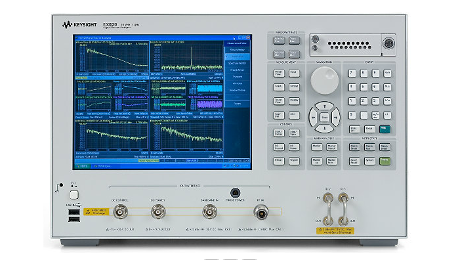Click the teal Help key
458x260 pixels.
pyautogui.click(x=385, y=129)
